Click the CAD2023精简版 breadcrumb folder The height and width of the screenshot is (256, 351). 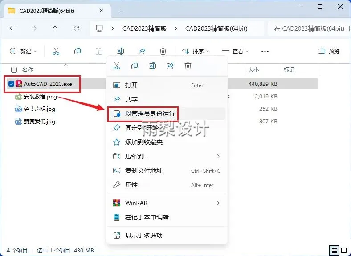[145, 28]
